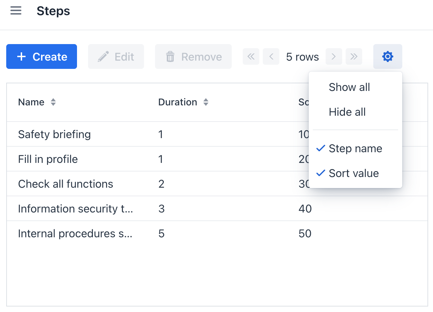Select the Information security row
The height and width of the screenshot is (312, 433).
tap(75, 209)
